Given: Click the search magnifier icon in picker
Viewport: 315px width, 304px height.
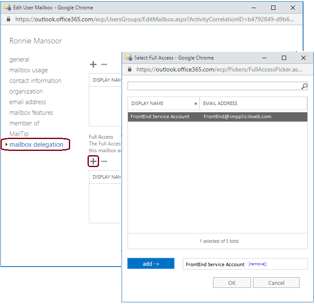Looking at the screenshot, I should pyautogui.click(x=304, y=86).
